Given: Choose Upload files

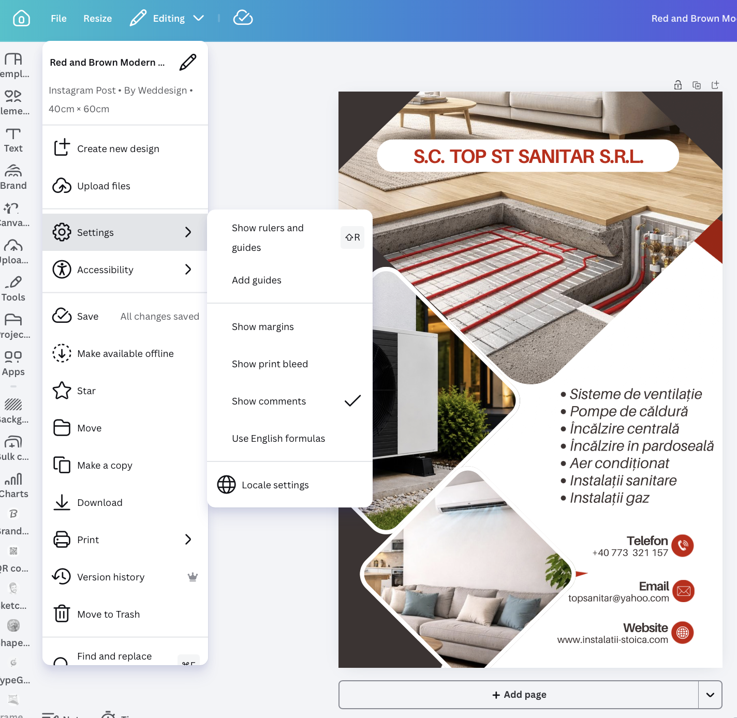Looking at the screenshot, I should coord(125,186).
